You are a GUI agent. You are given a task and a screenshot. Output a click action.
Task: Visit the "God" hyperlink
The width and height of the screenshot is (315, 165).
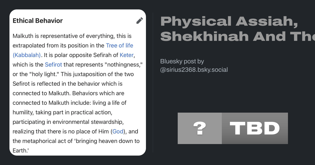pos(118,131)
